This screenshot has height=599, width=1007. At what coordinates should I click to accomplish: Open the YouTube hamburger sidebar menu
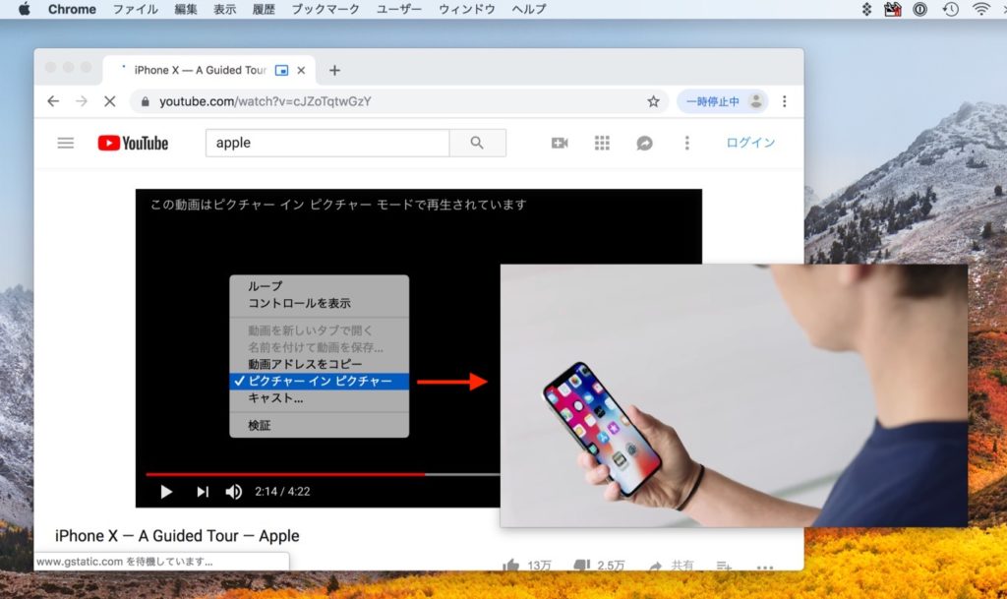65,143
